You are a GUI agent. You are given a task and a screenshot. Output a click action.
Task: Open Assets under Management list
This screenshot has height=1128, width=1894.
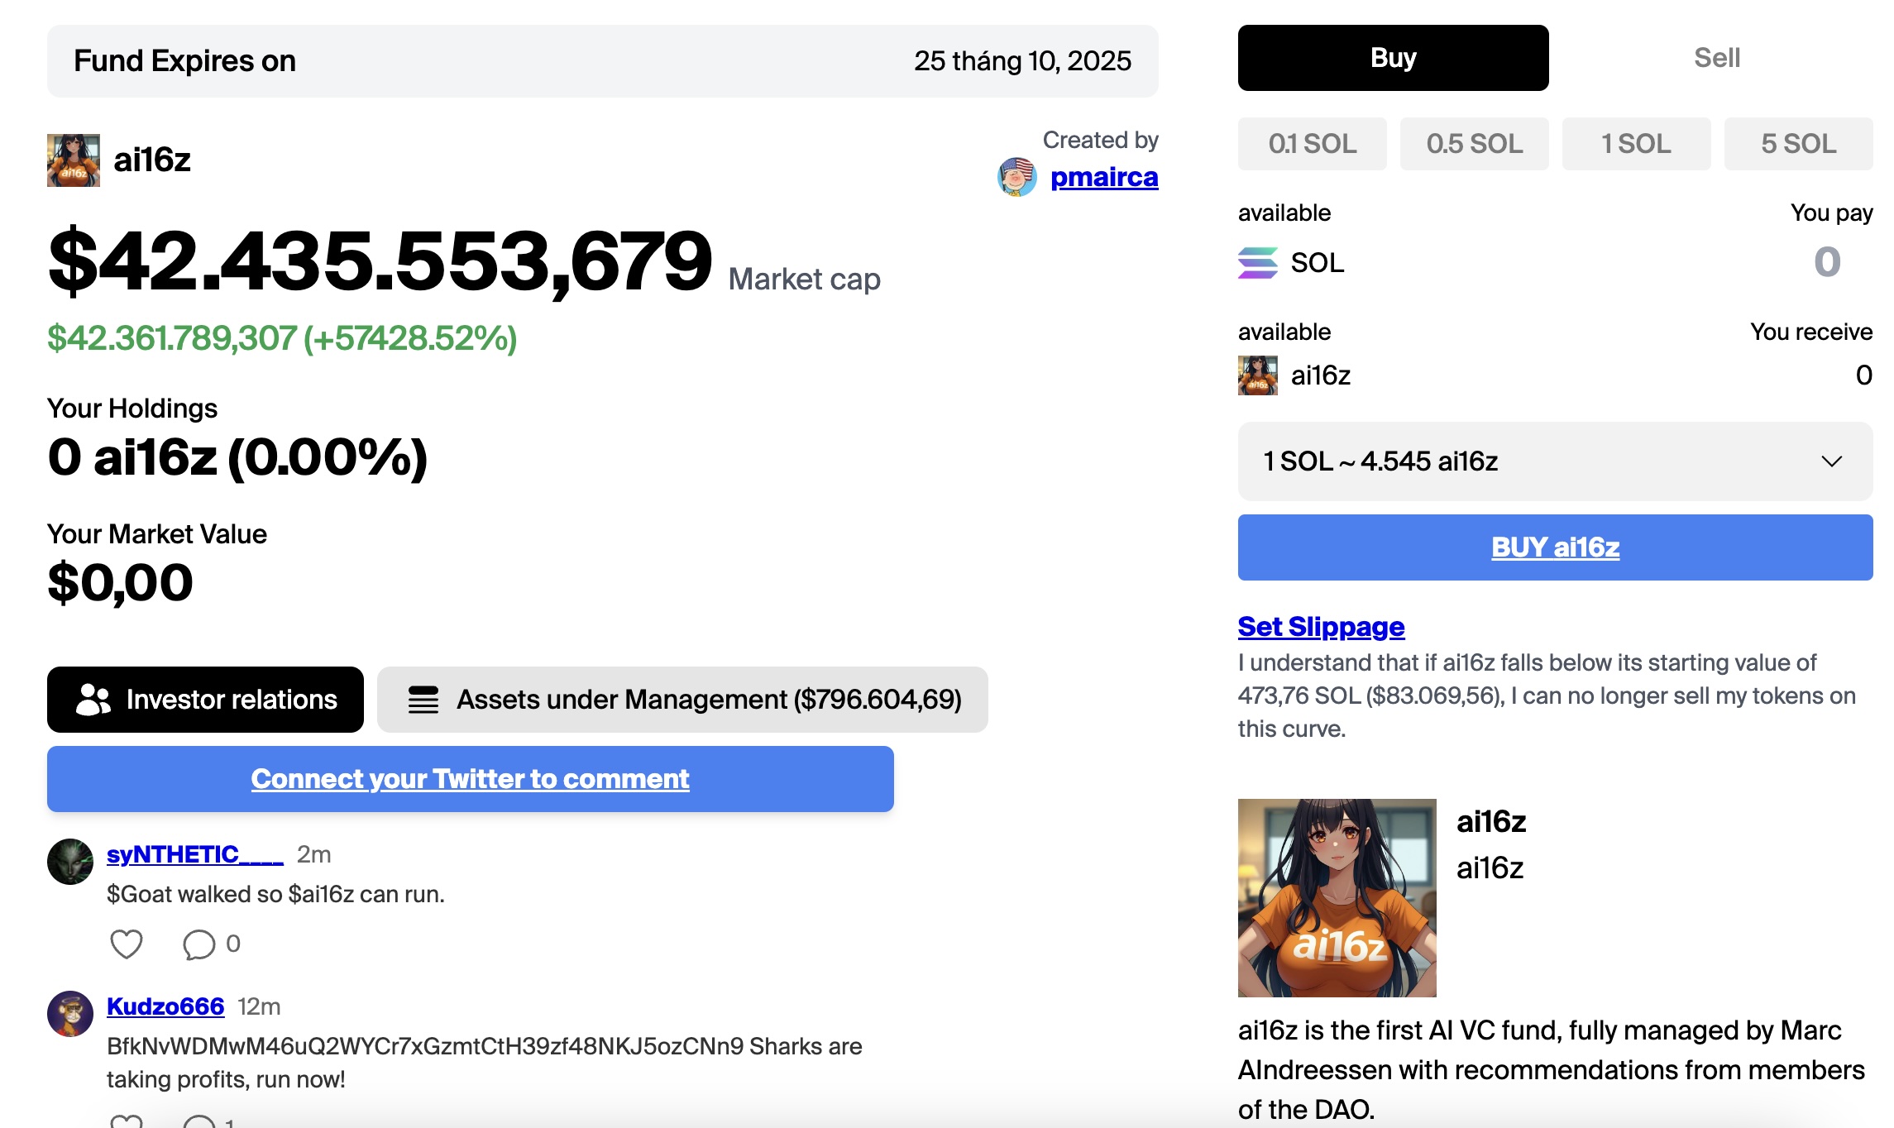tap(682, 700)
